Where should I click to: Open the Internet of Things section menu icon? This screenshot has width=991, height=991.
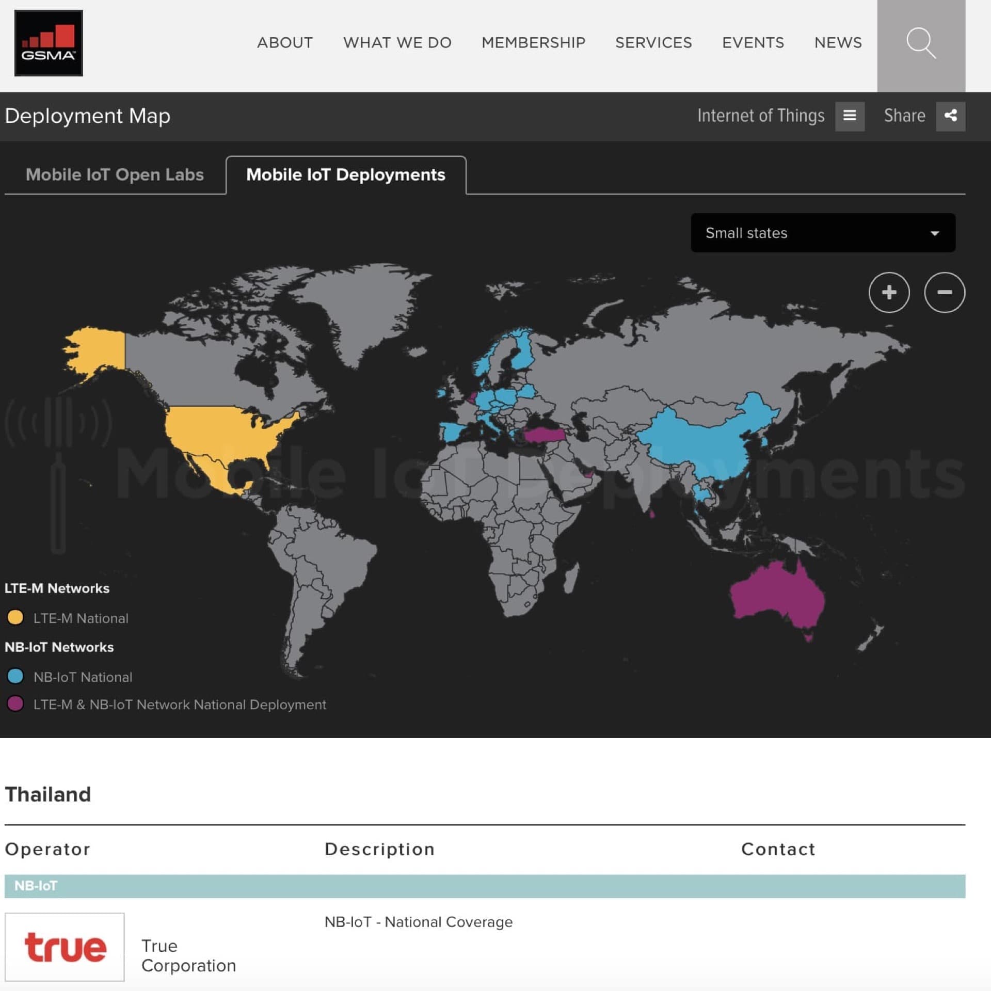point(850,116)
